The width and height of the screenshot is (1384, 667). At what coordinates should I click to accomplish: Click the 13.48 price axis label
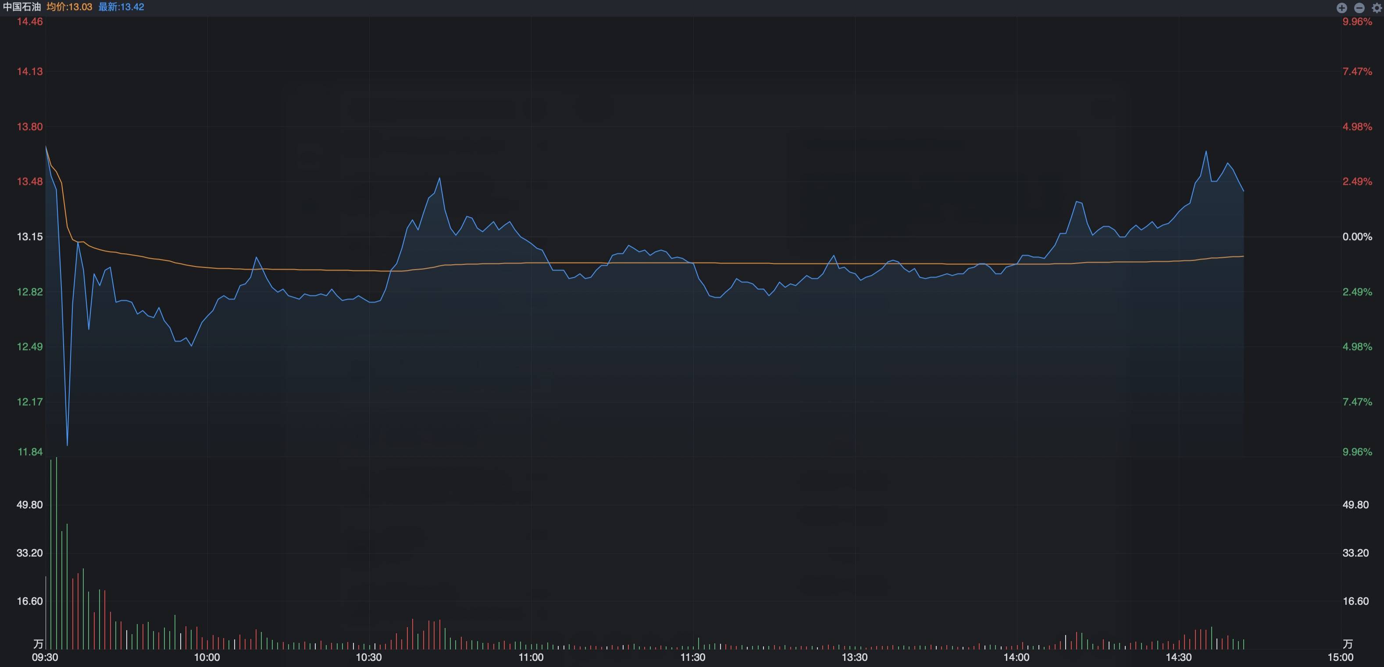tap(29, 181)
